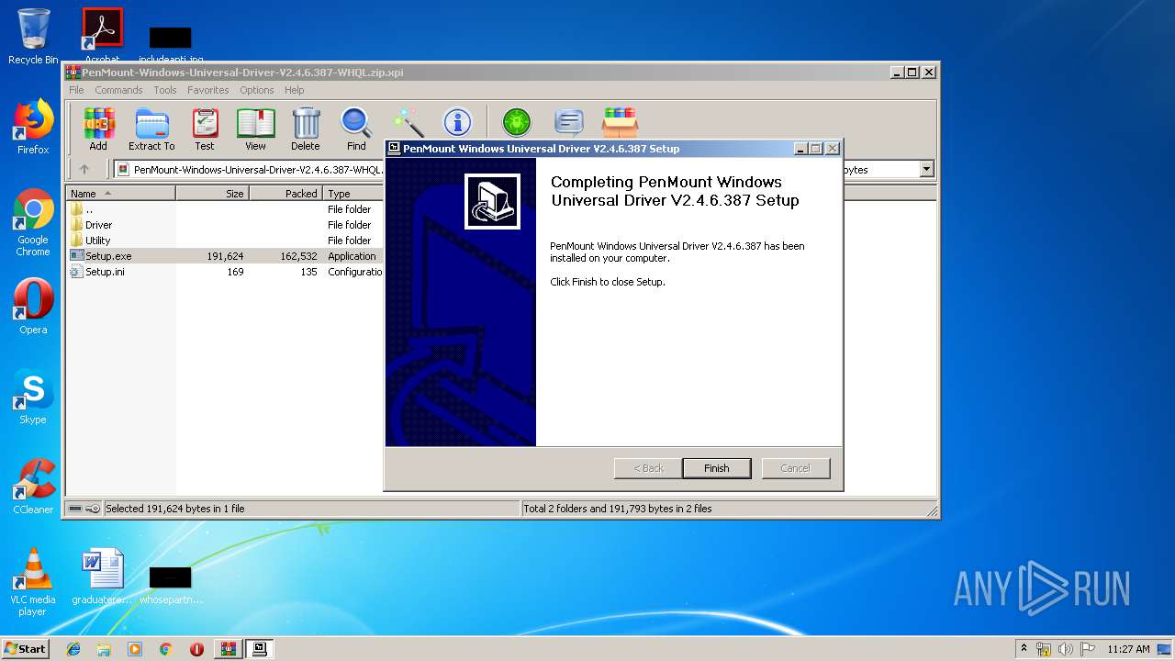The width and height of the screenshot is (1175, 661).
Task: Click the volume speaker tray icon
Action: point(1065,649)
